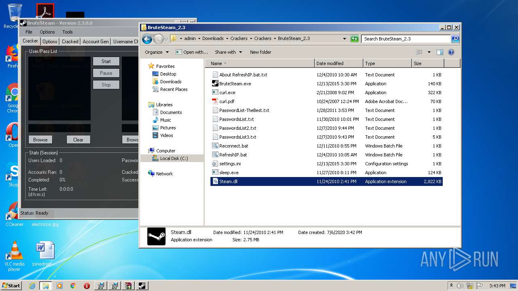Screen dimensions: 518x291
Task: Select Desktop under Favorites
Action: [168, 74]
